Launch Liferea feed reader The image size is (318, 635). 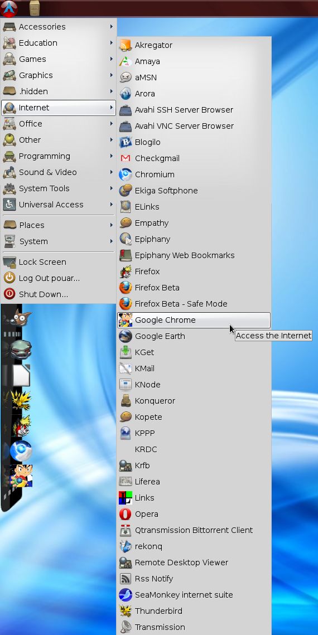coord(194,482)
